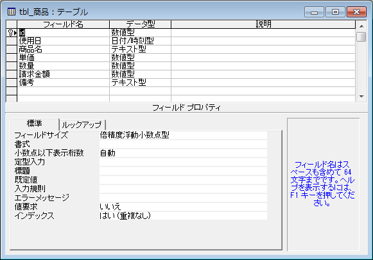Image resolution: width=373 pixels, height=260 pixels.
Task: Click data type 数値型 for 請求金額 row
Action: (x=141, y=74)
